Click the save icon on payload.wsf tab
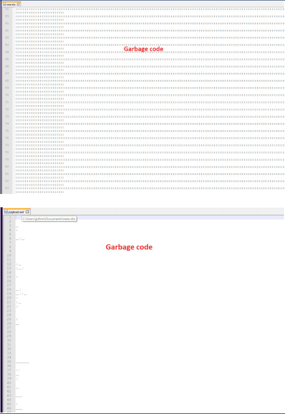This screenshot has width=285, height=414. [x=6, y=212]
